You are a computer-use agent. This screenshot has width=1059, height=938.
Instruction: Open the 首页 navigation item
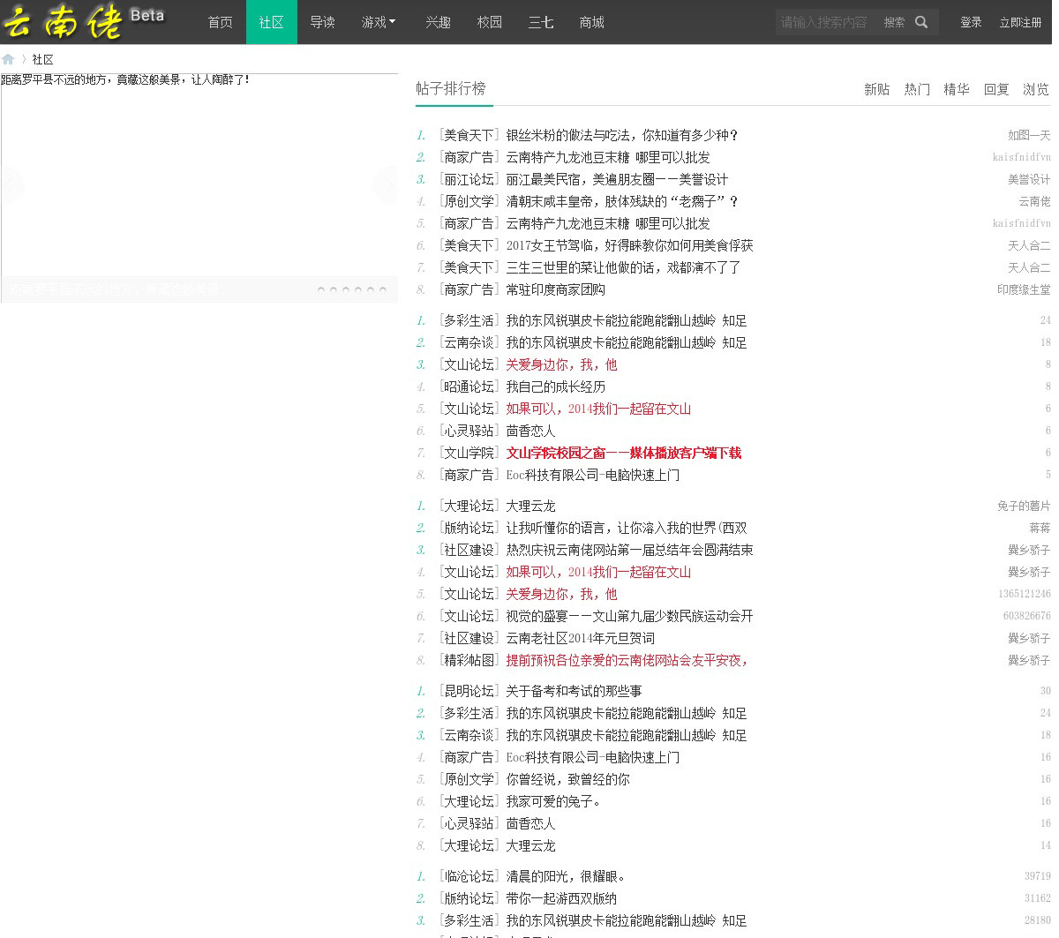point(220,22)
